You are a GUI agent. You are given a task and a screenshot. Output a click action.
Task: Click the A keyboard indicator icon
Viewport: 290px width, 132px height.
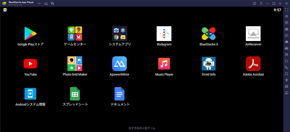[5, 10]
